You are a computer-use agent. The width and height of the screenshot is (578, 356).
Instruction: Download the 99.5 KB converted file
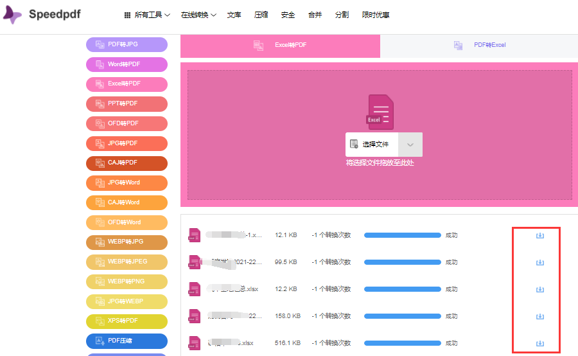click(539, 262)
